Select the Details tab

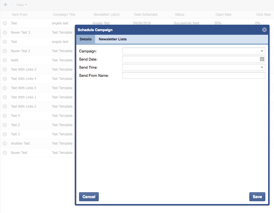86,39
